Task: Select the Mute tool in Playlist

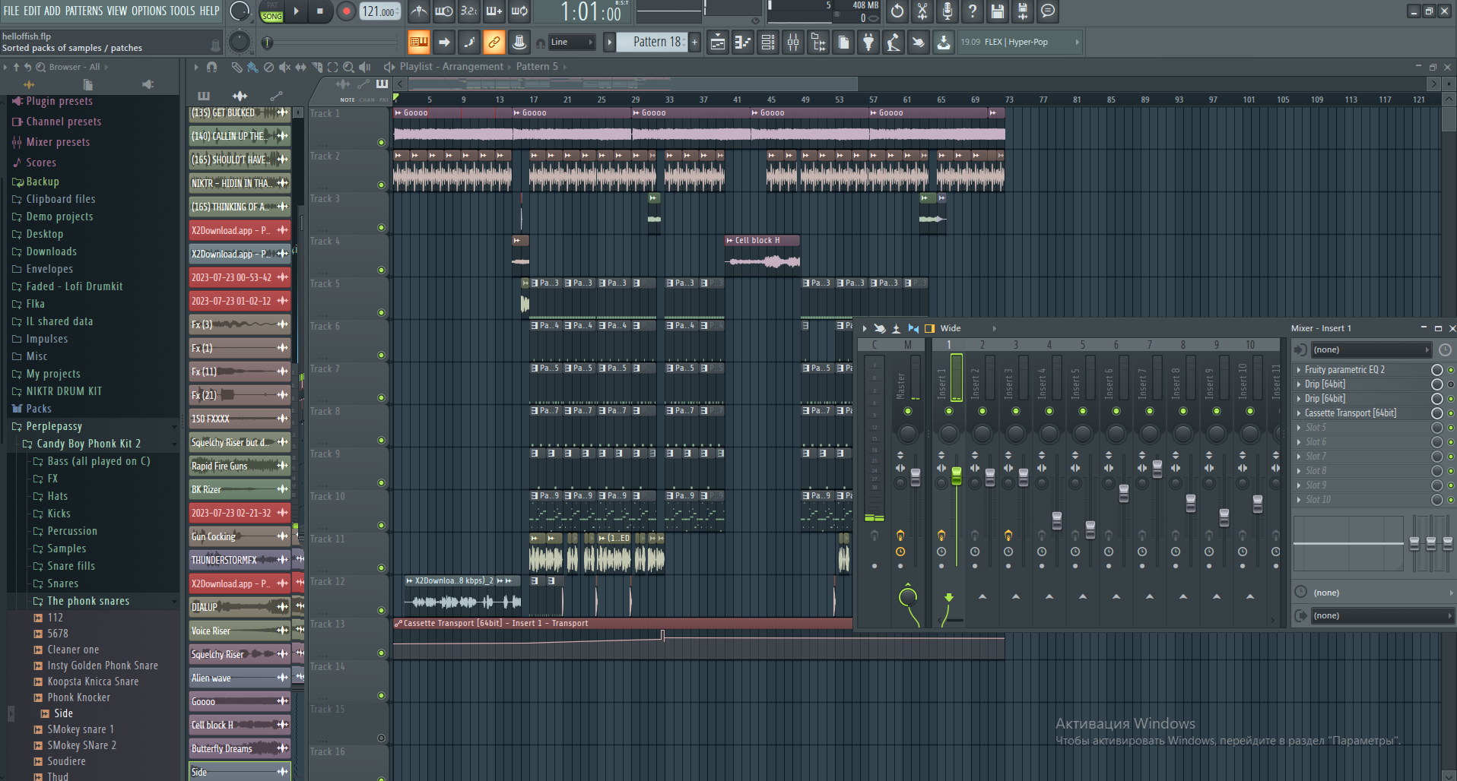Action: pyautogui.click(x=284, y=67)
